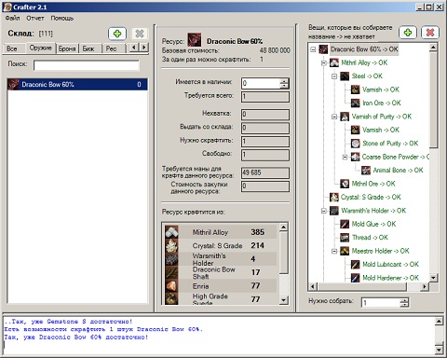The image size is (447, 358).
Task: Open the Файл menu
Action: (12, 18)
